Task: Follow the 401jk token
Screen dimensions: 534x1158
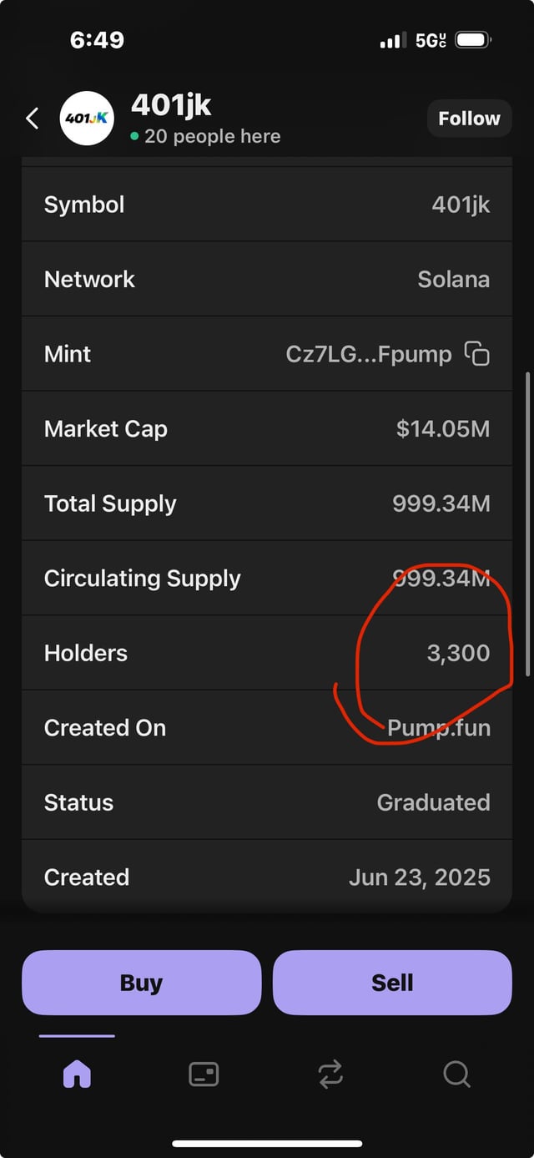Action: coord(469,119)
